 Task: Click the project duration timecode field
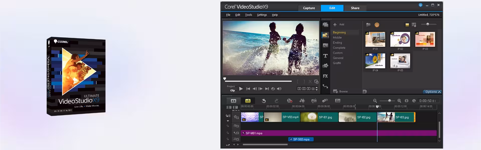pyautogui.click(x=428, y=101)
